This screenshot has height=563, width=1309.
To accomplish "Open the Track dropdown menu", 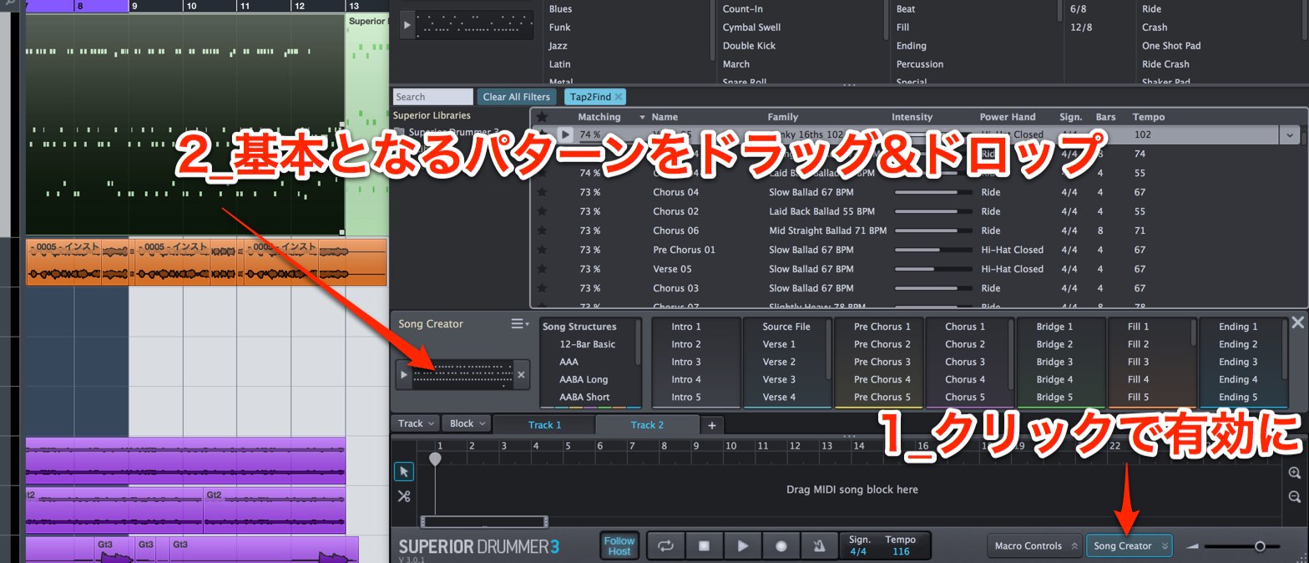I will pos(416,424).
